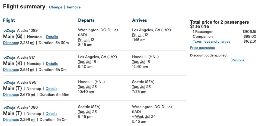
Task: Click the $1,167.46 total price amount
Action: [200, 26]
